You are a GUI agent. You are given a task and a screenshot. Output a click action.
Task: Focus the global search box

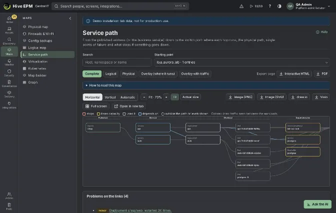click(120, 6)
